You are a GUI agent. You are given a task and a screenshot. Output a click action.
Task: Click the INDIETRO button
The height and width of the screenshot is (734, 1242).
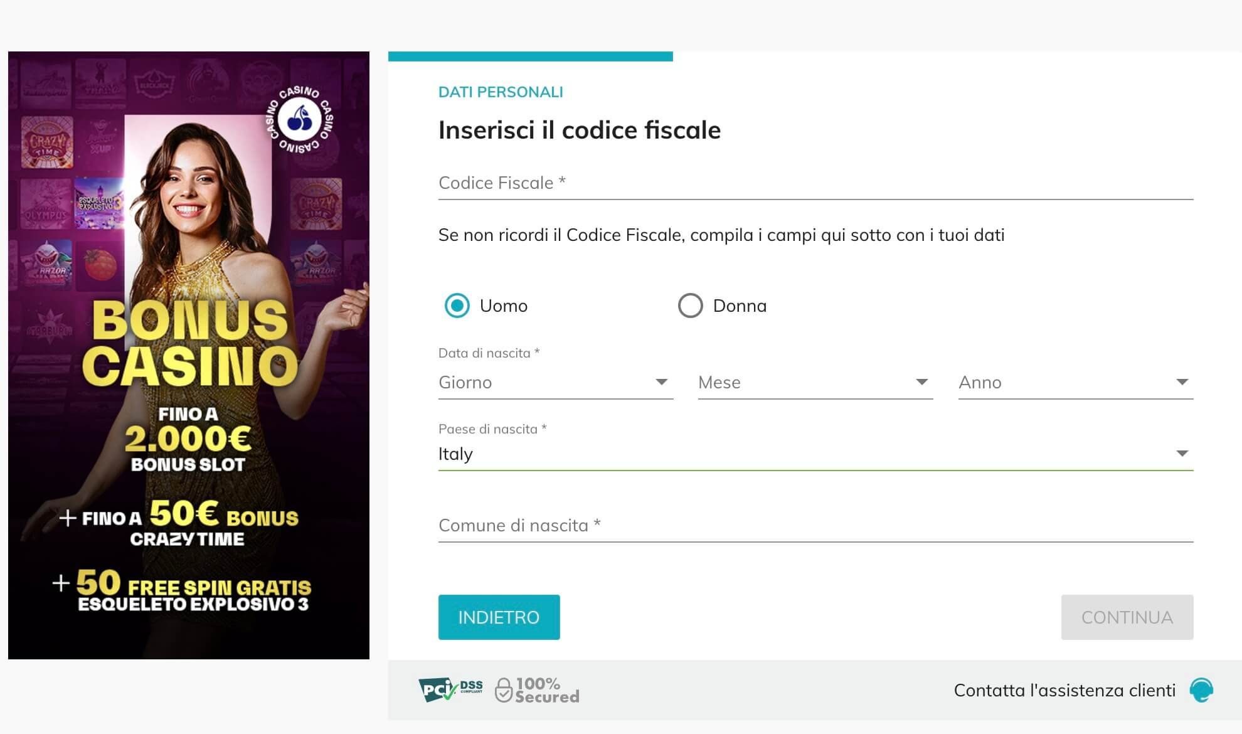point(499,617)
